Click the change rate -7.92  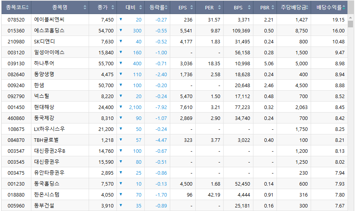[161, 107]
